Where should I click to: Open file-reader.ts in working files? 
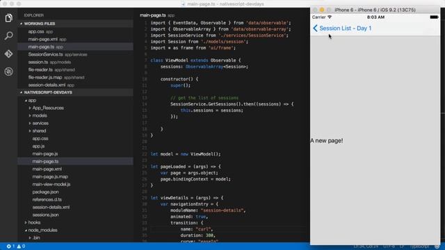(x=76, y=69)
